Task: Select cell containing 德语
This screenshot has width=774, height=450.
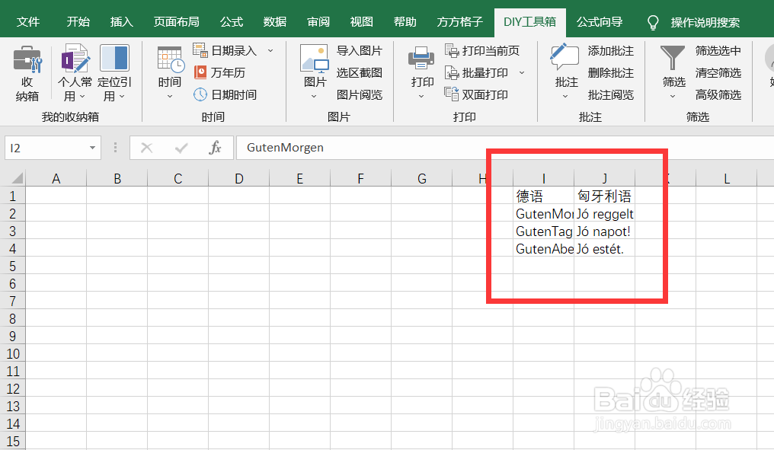Action: coord(543,196)
